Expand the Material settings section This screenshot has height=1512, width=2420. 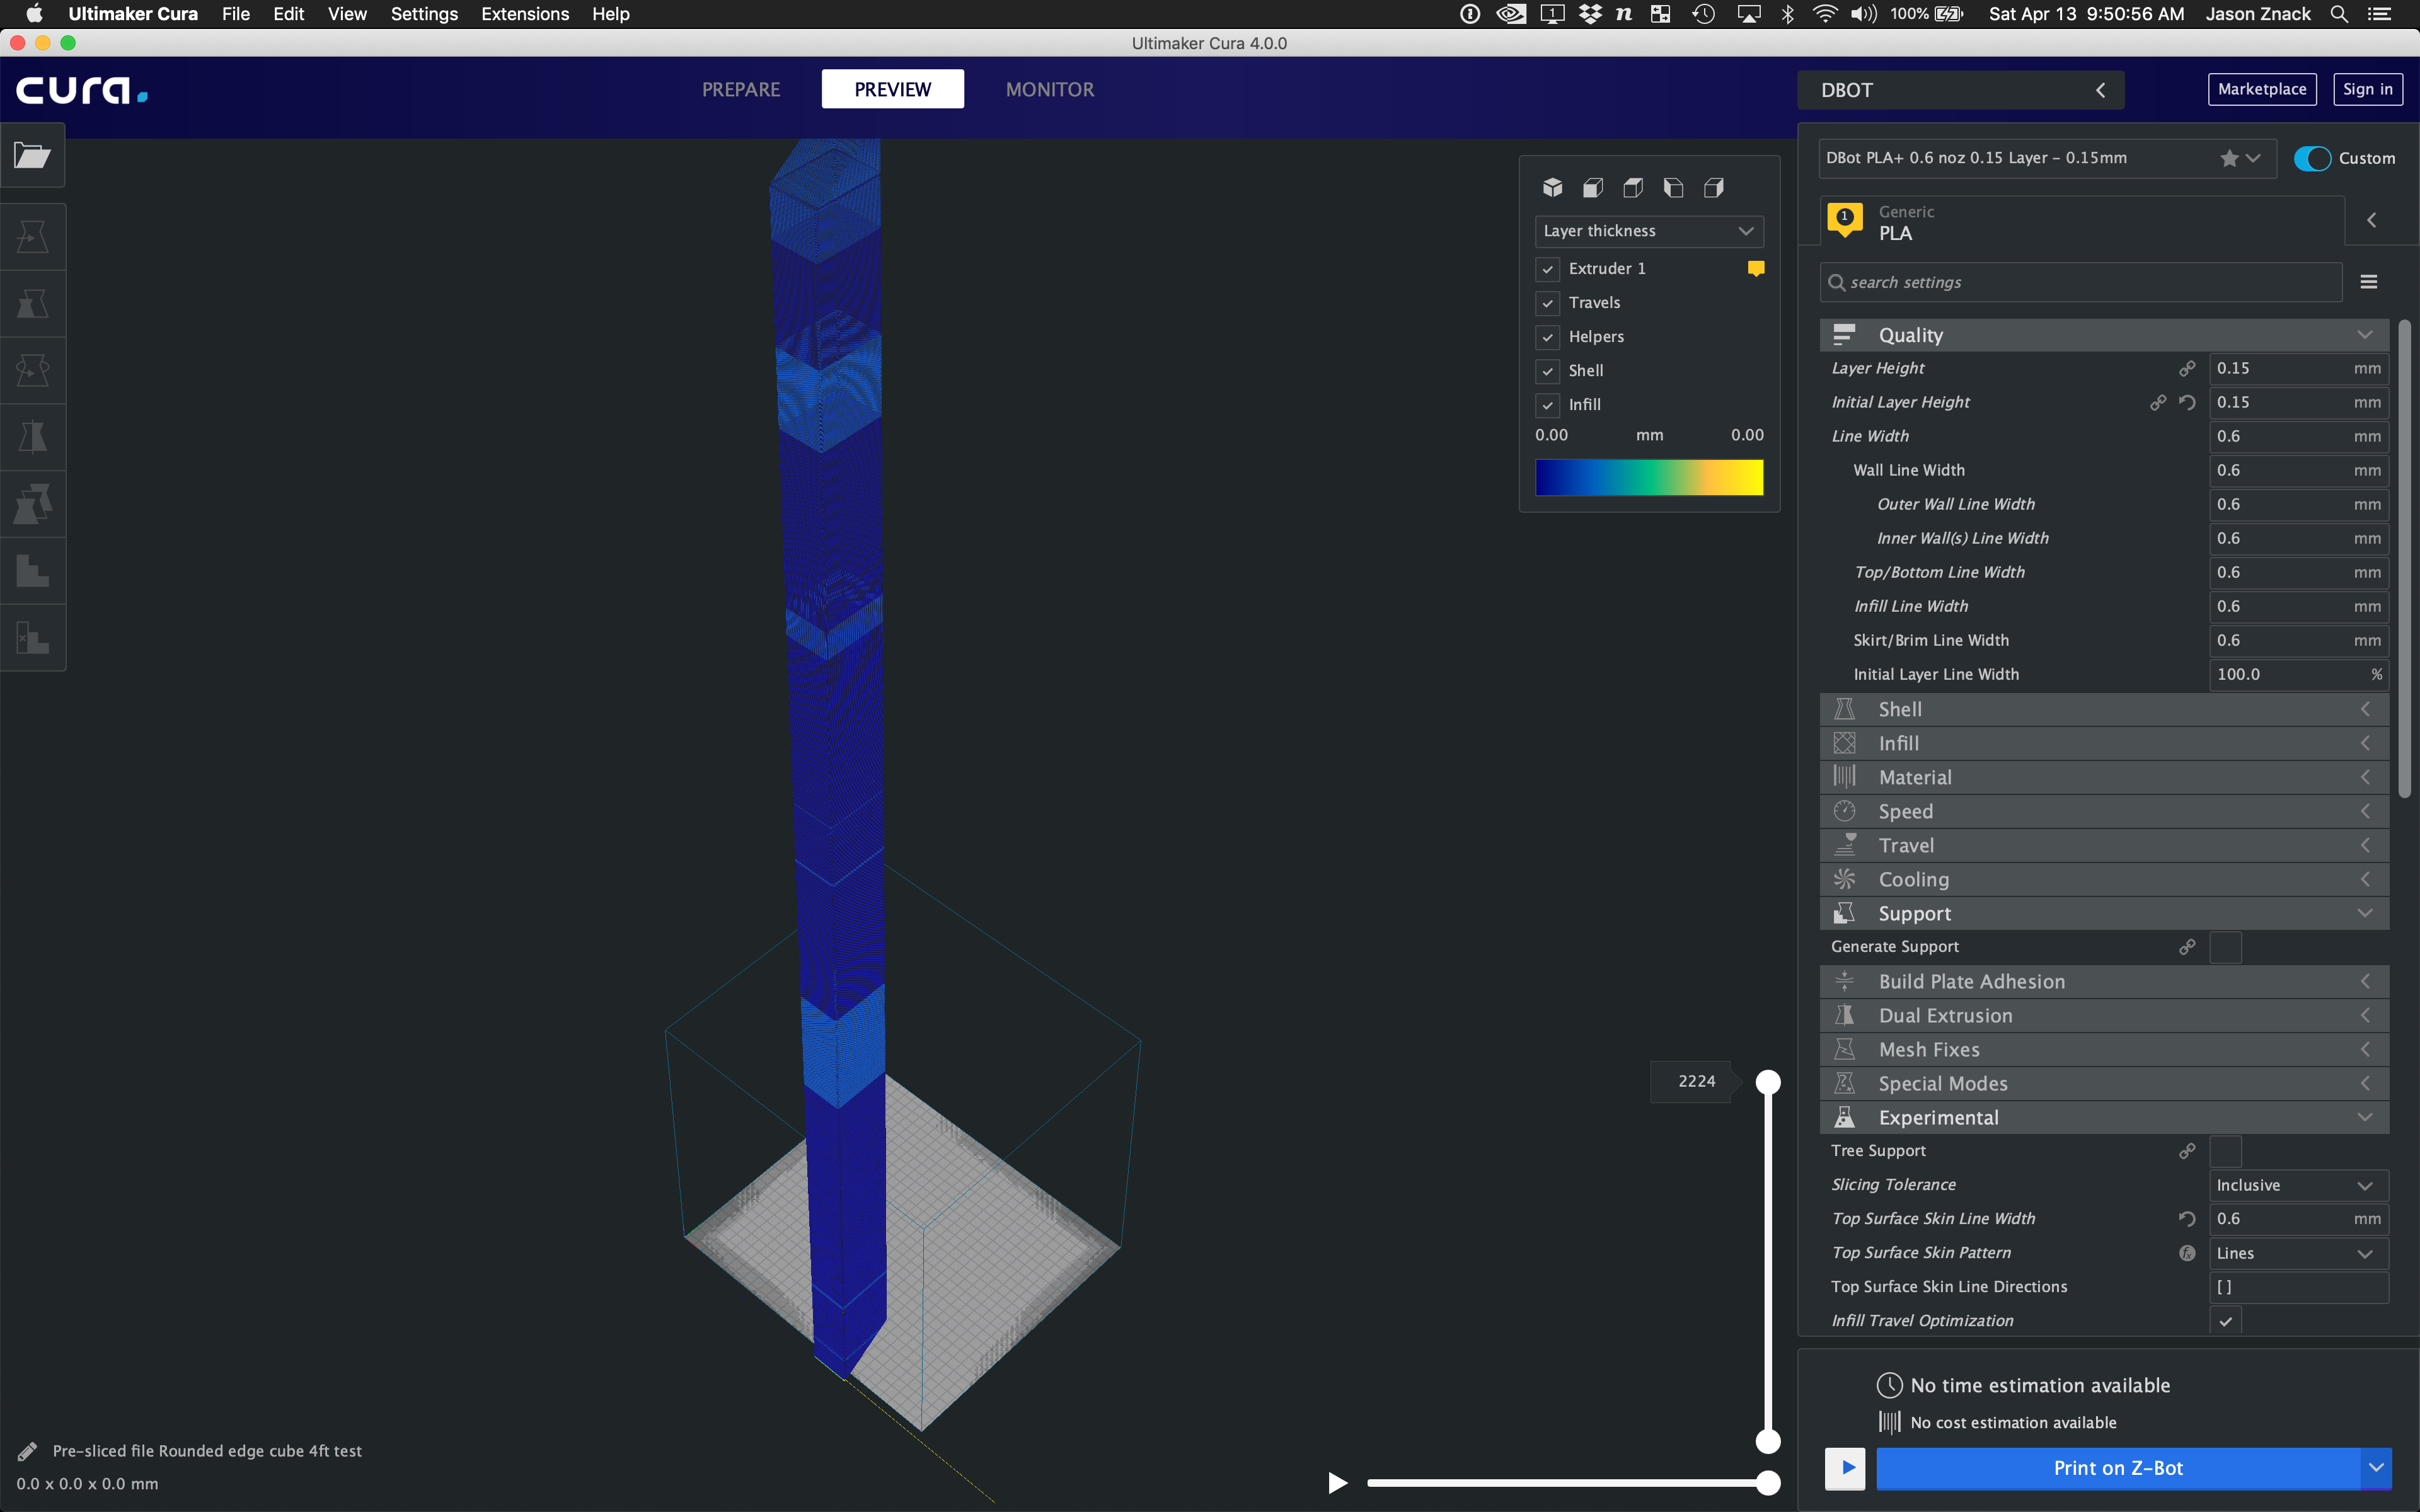[2104, 777]
